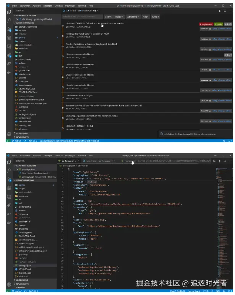Click +Branch link on 'Fixed refresh issue' commit

pyautogui.click(x=222, y=49)
